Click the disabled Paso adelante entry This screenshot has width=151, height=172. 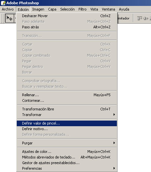[x=67, y=21]
